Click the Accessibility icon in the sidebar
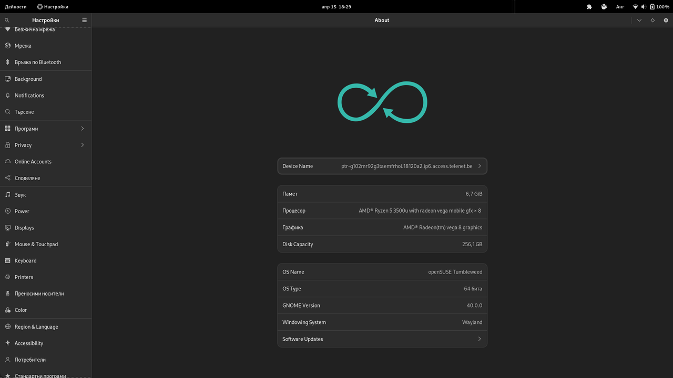The width and height of the screenshot is (673, 378). pyautogui.click(x=7, y=343)
